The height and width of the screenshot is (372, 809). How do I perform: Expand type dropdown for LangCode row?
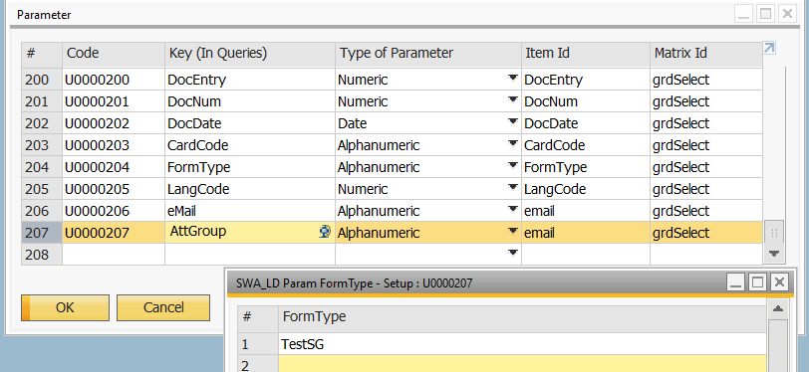(512, 188)
